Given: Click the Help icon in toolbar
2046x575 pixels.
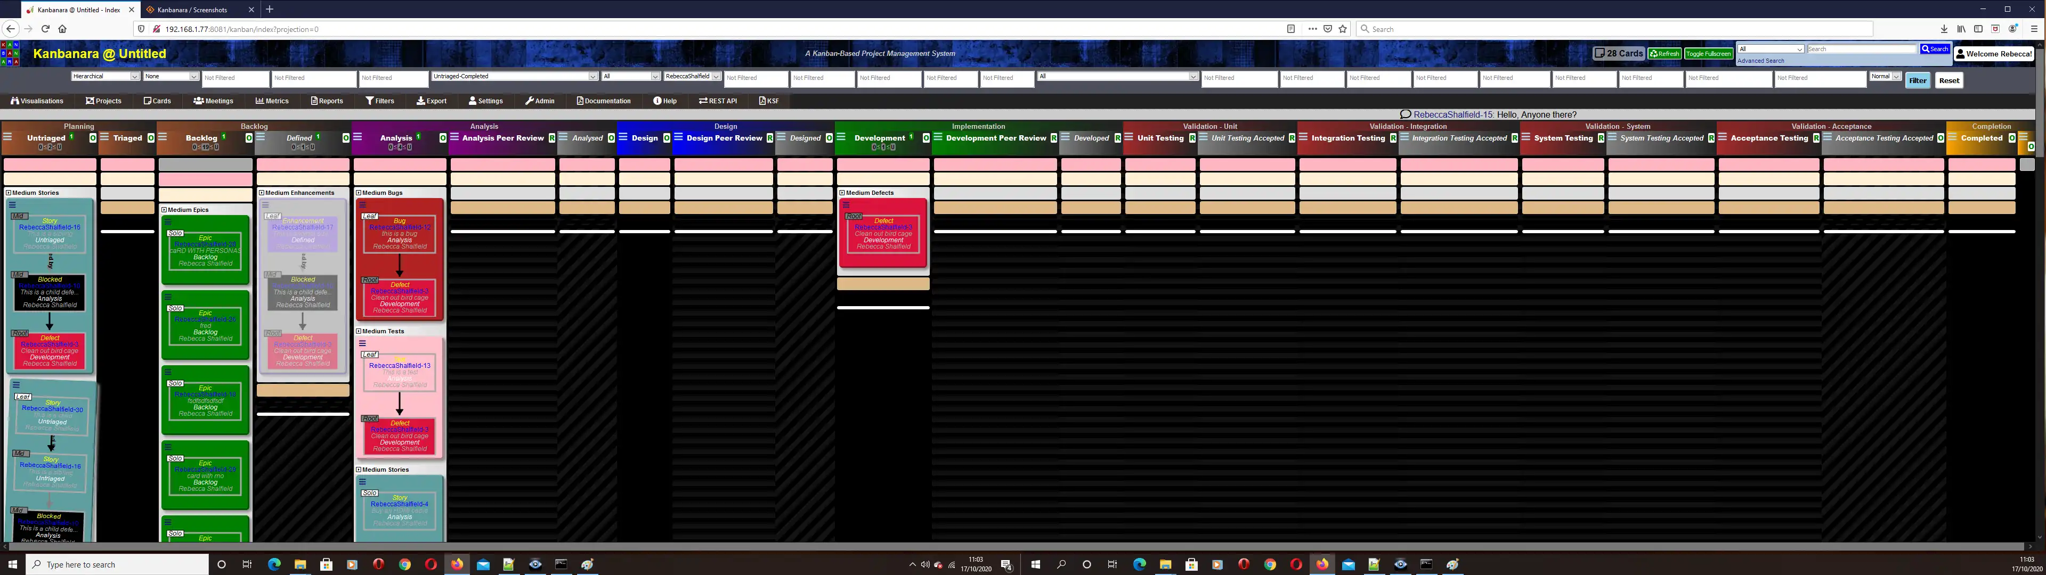Looking at the screenshot, I should (665, 101).
